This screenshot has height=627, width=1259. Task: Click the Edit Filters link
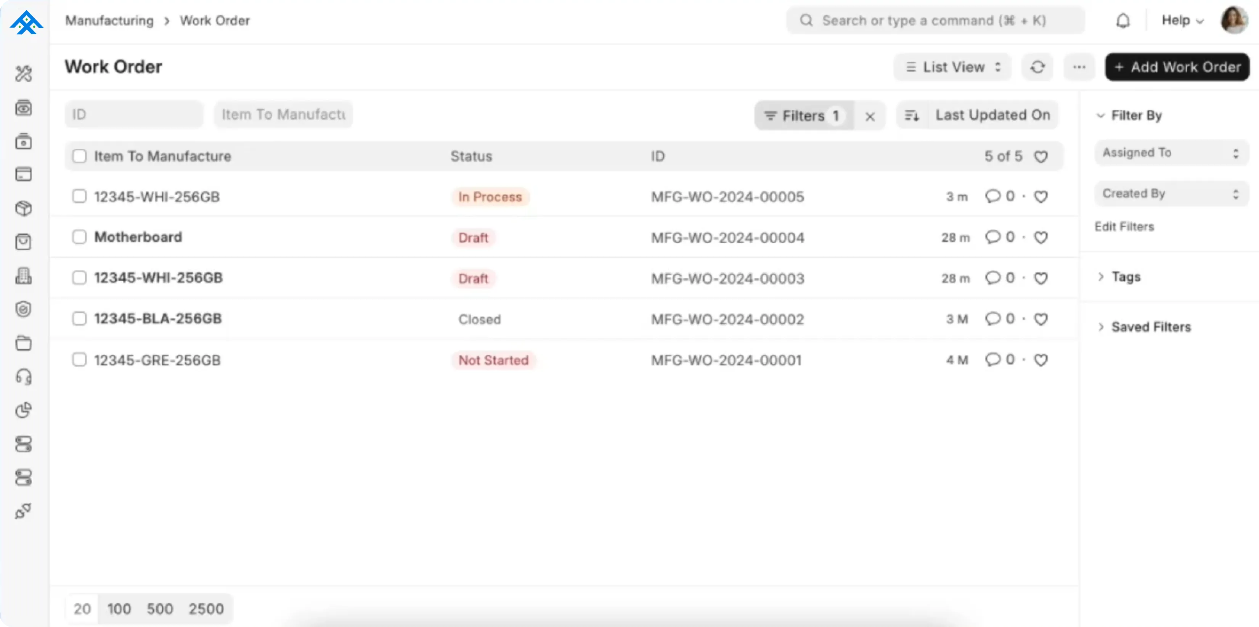pos(1124,227)
